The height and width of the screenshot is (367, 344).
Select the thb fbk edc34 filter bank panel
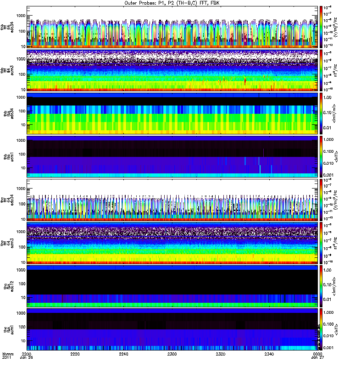click(x=172, y=113)
